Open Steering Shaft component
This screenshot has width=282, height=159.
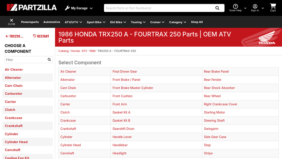(x=214, y=120)
